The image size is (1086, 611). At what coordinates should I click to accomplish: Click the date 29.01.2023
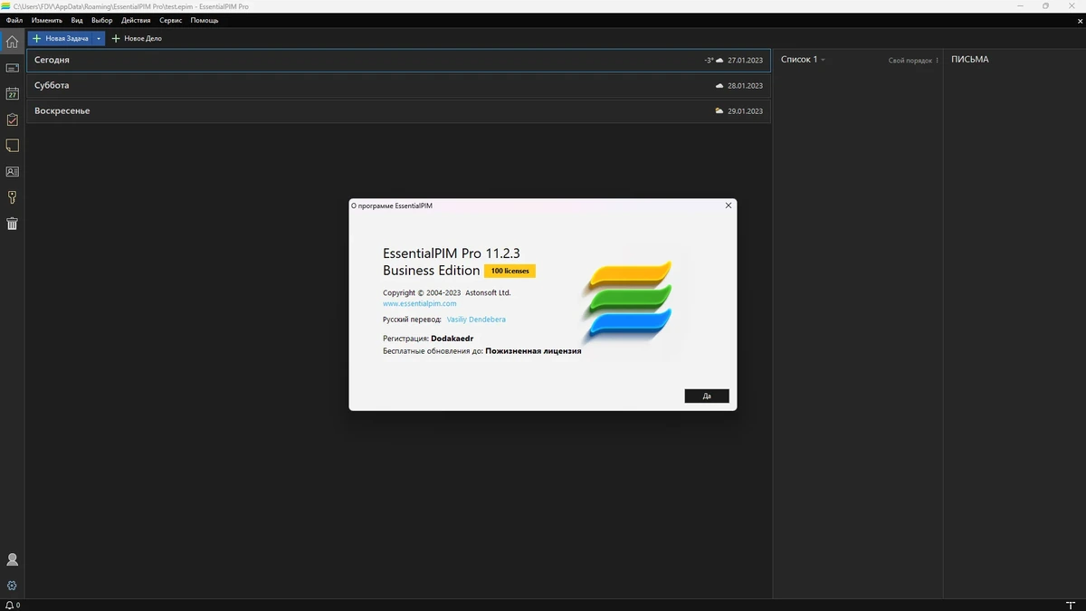(745, 111)
